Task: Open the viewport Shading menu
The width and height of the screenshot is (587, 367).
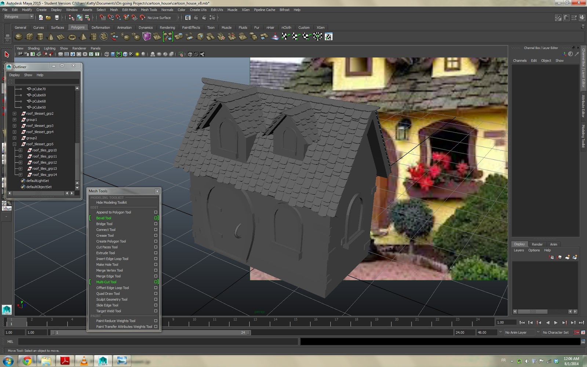Action: [33, 48]
